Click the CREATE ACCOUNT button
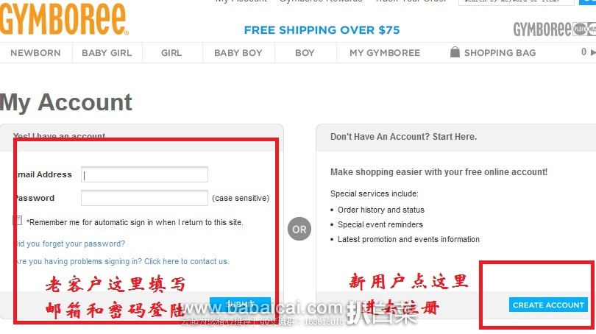This screenshot has width=596, height=334. pos(548,305)
